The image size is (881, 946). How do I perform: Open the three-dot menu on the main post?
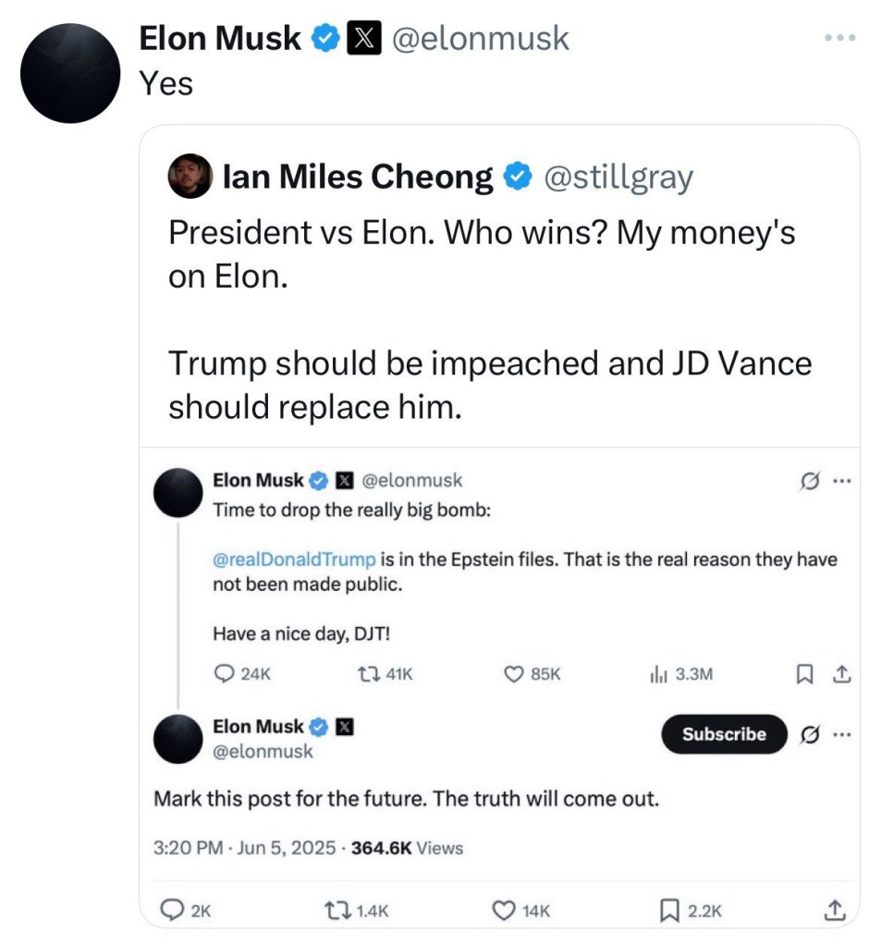[839, 39]
